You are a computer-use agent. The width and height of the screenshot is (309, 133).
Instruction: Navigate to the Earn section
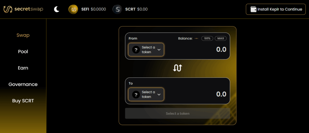click(23, 68)
